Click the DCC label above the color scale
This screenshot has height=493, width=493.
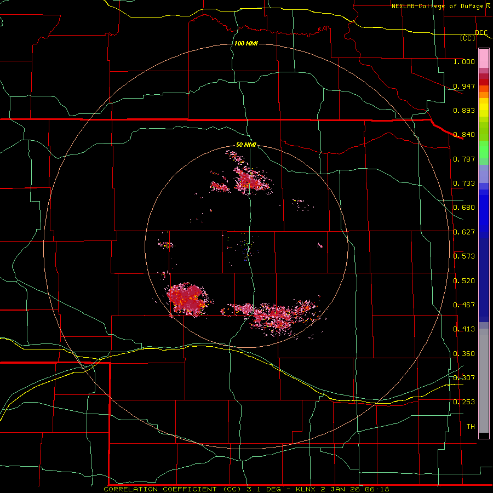point(481,32)
